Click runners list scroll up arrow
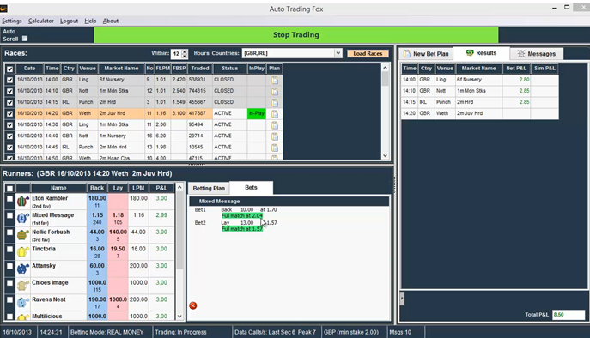Screen dimensions: 590x338 (179, 187)
